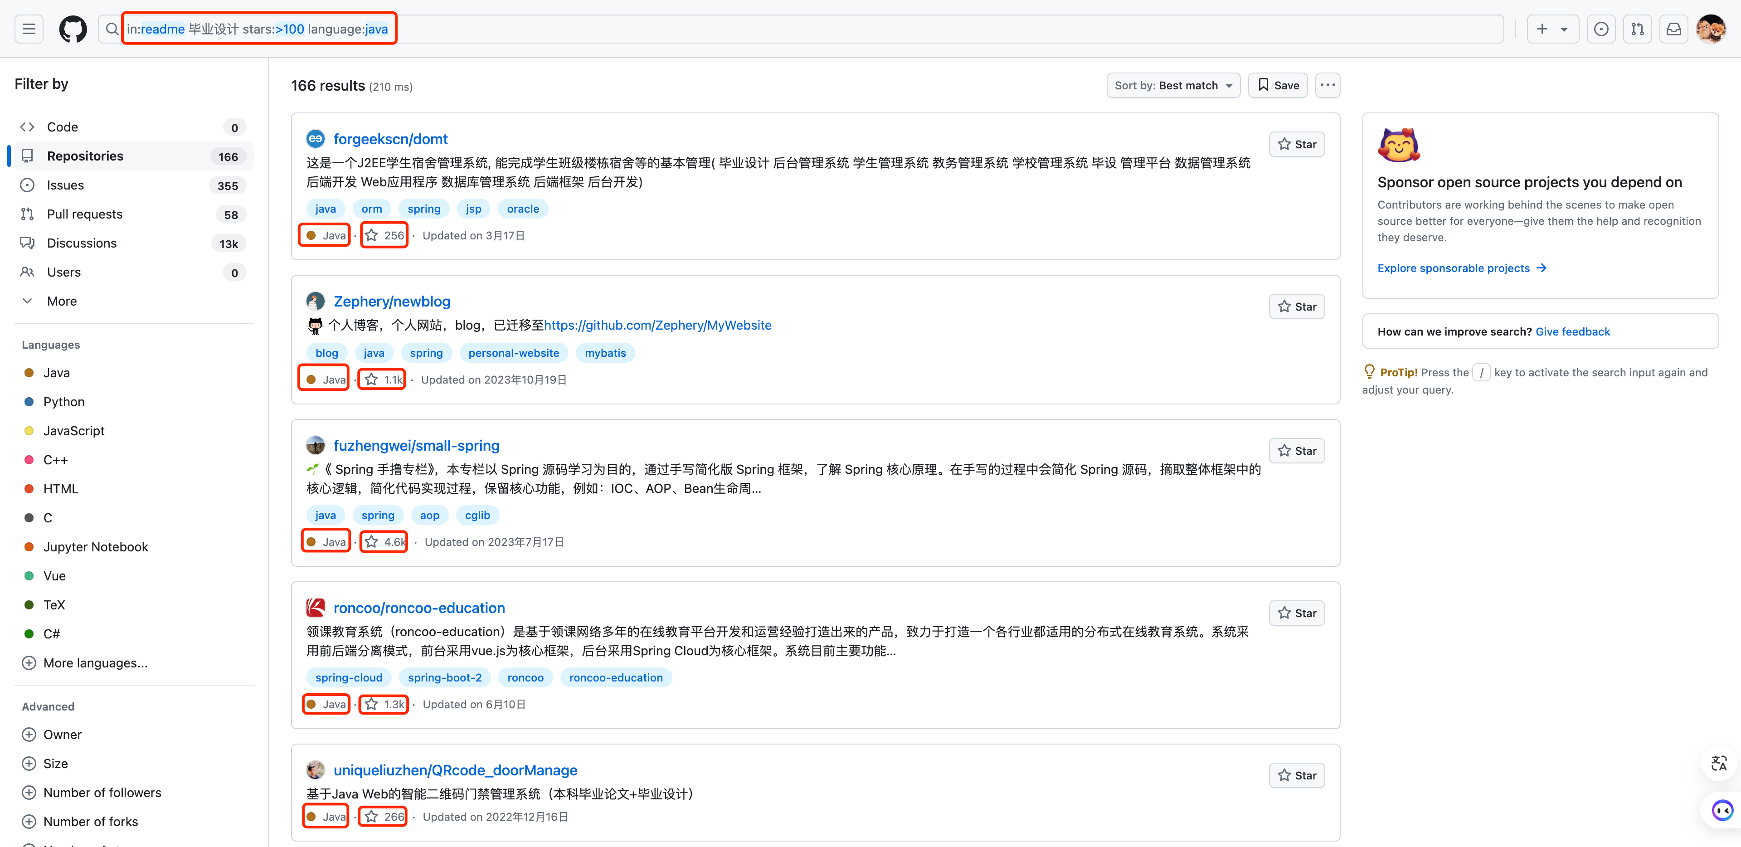The image size is (1741, 847).
Task: Select the Issues filter
Action: [65, 185]
